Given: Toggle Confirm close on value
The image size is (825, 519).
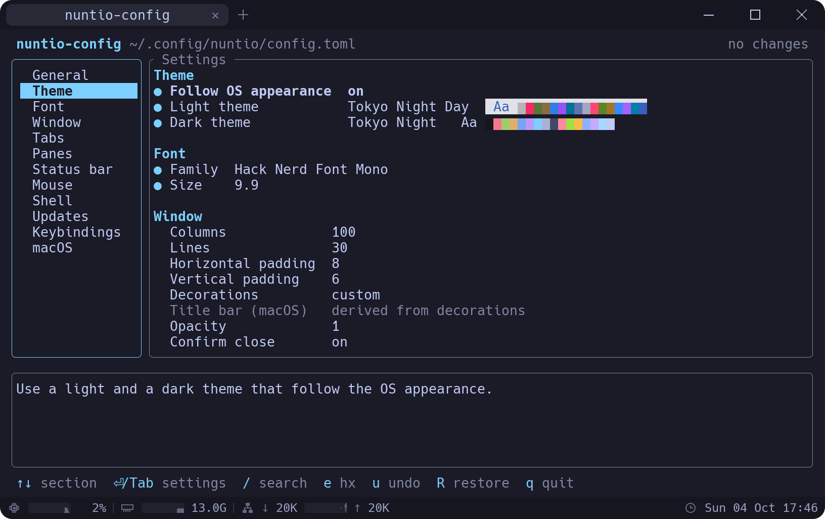Looking at the screenshot, I should [339, 342].
